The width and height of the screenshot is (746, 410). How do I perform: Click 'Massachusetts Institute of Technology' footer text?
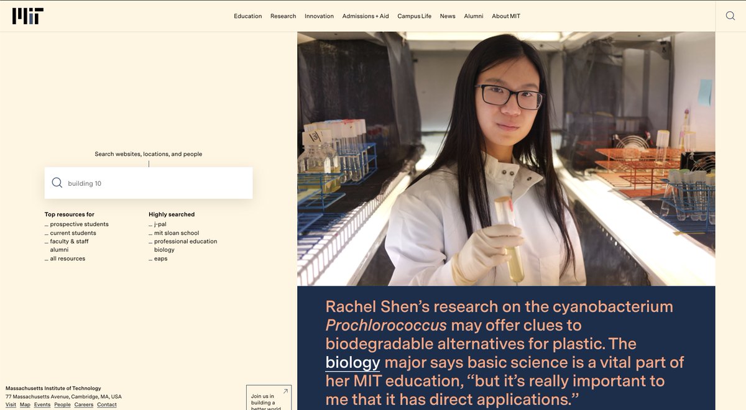pyautogui.click(x=53, y=388)
